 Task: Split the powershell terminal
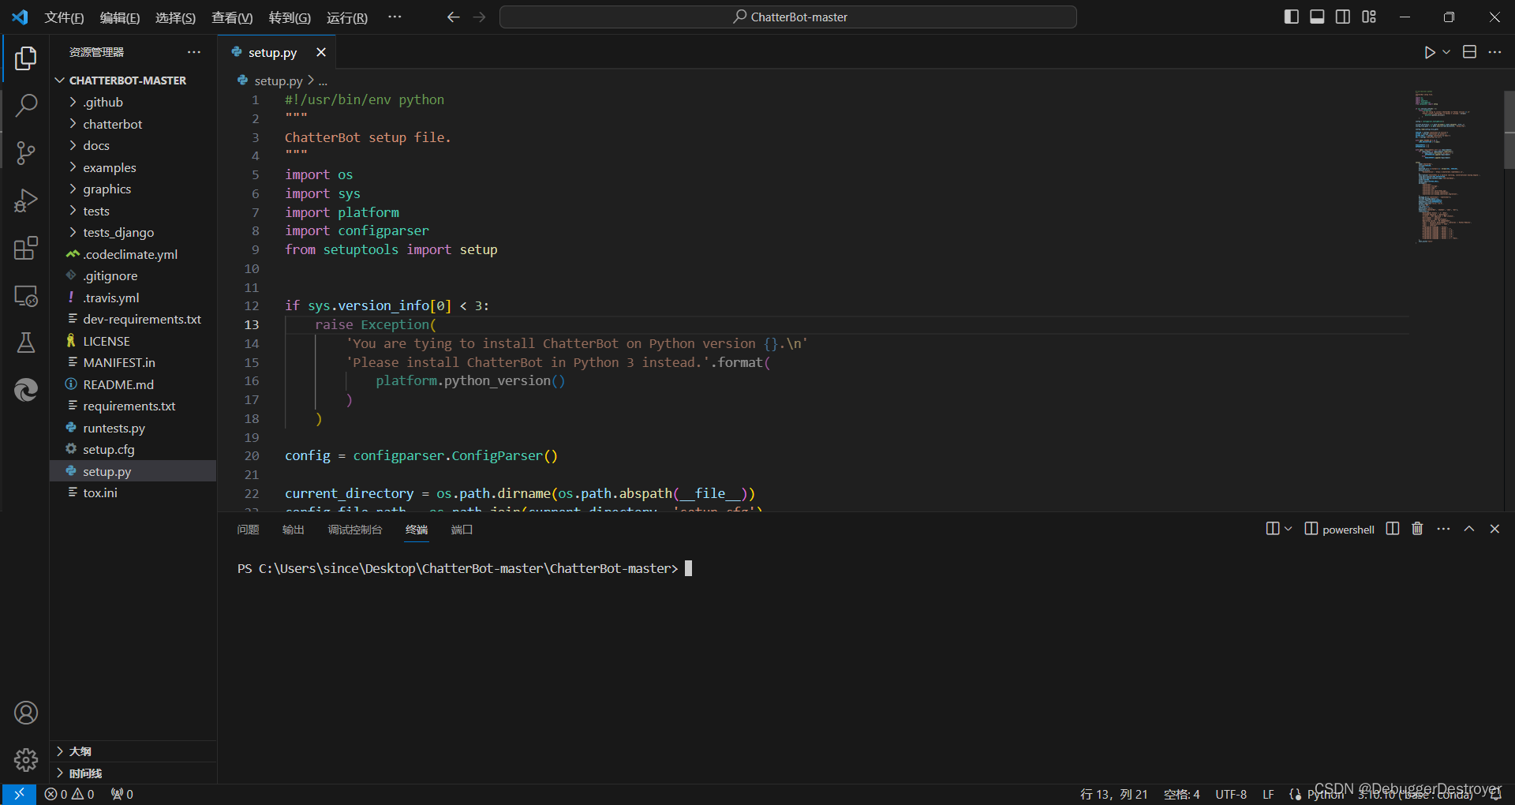(1393, 529)
